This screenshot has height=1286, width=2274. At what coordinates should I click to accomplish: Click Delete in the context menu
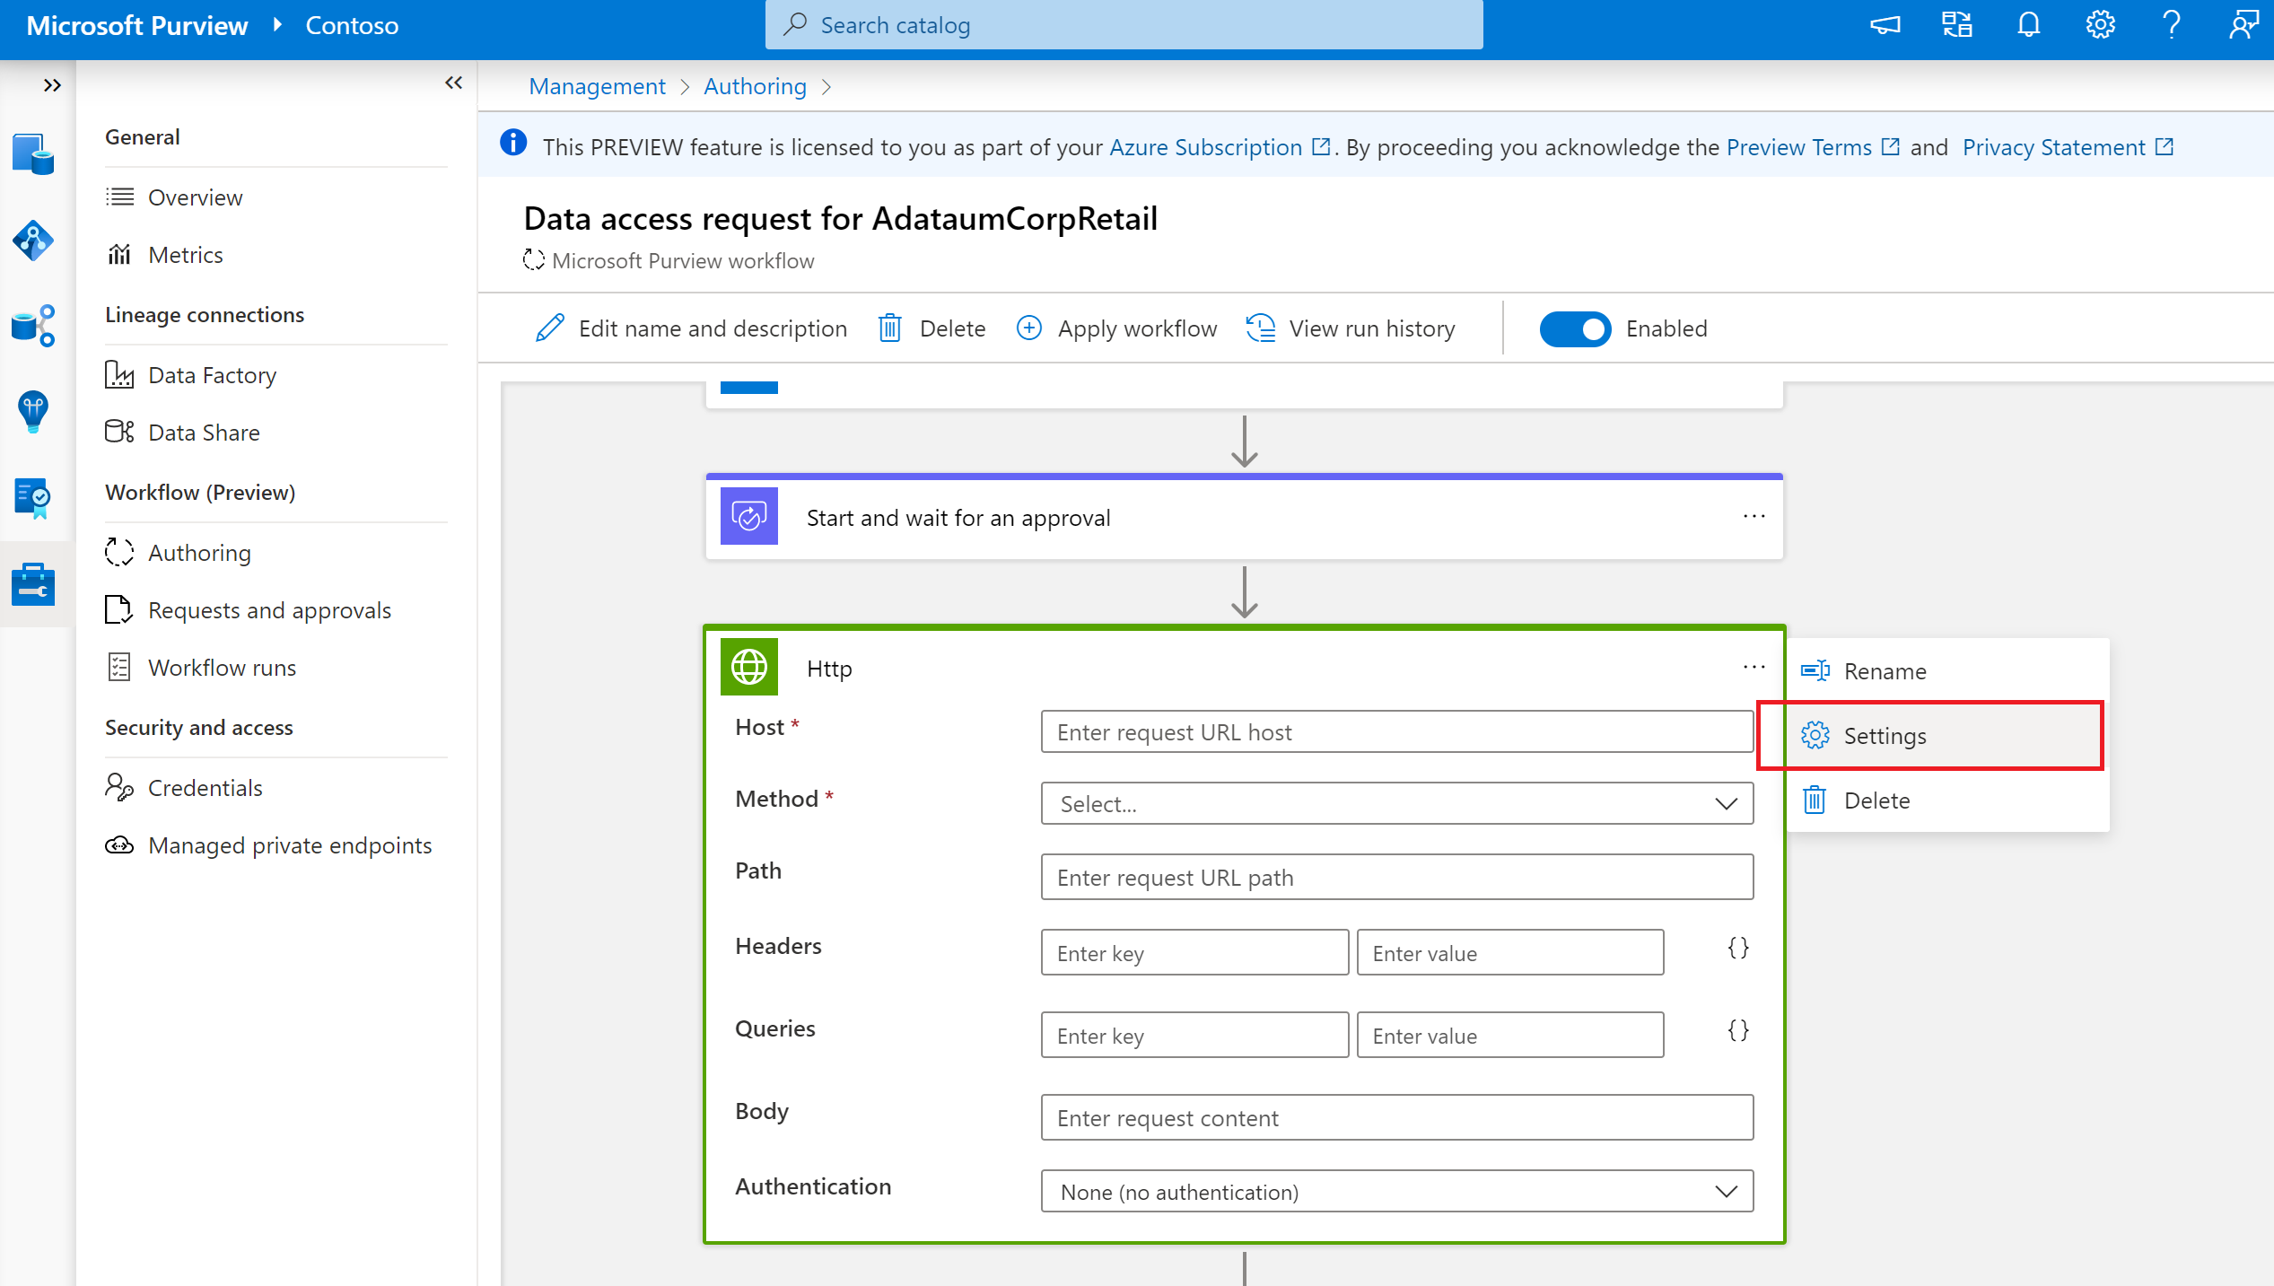point(1876,799)
